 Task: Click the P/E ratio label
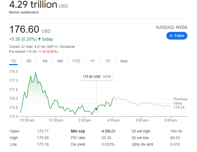tap(78, 138)
